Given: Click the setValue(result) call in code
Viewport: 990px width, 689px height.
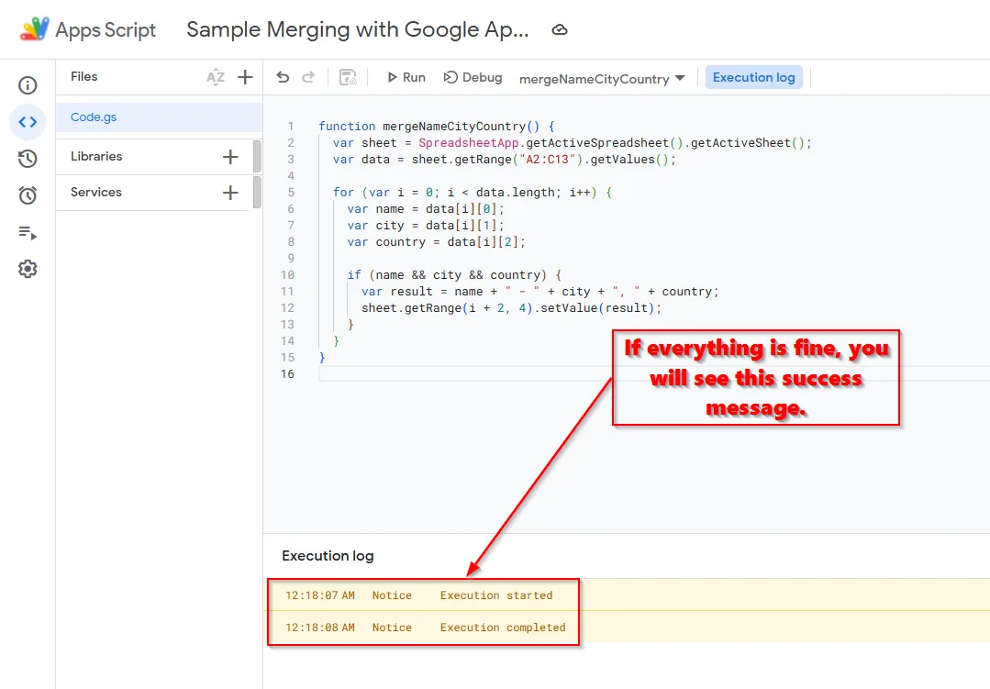Looking at the screenshot, I should (x=601, y=307).
